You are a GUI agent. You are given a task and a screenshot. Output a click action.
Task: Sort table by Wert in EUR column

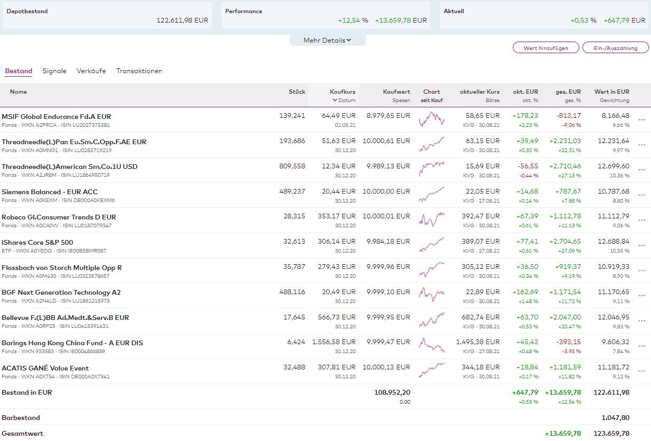pos(611,92)
